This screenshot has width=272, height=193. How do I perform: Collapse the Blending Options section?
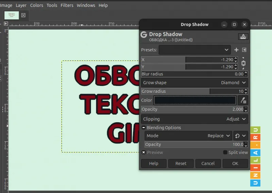(144, 128)
